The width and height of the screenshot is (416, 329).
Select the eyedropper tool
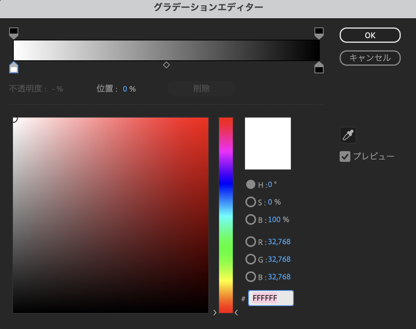[347, 135]
